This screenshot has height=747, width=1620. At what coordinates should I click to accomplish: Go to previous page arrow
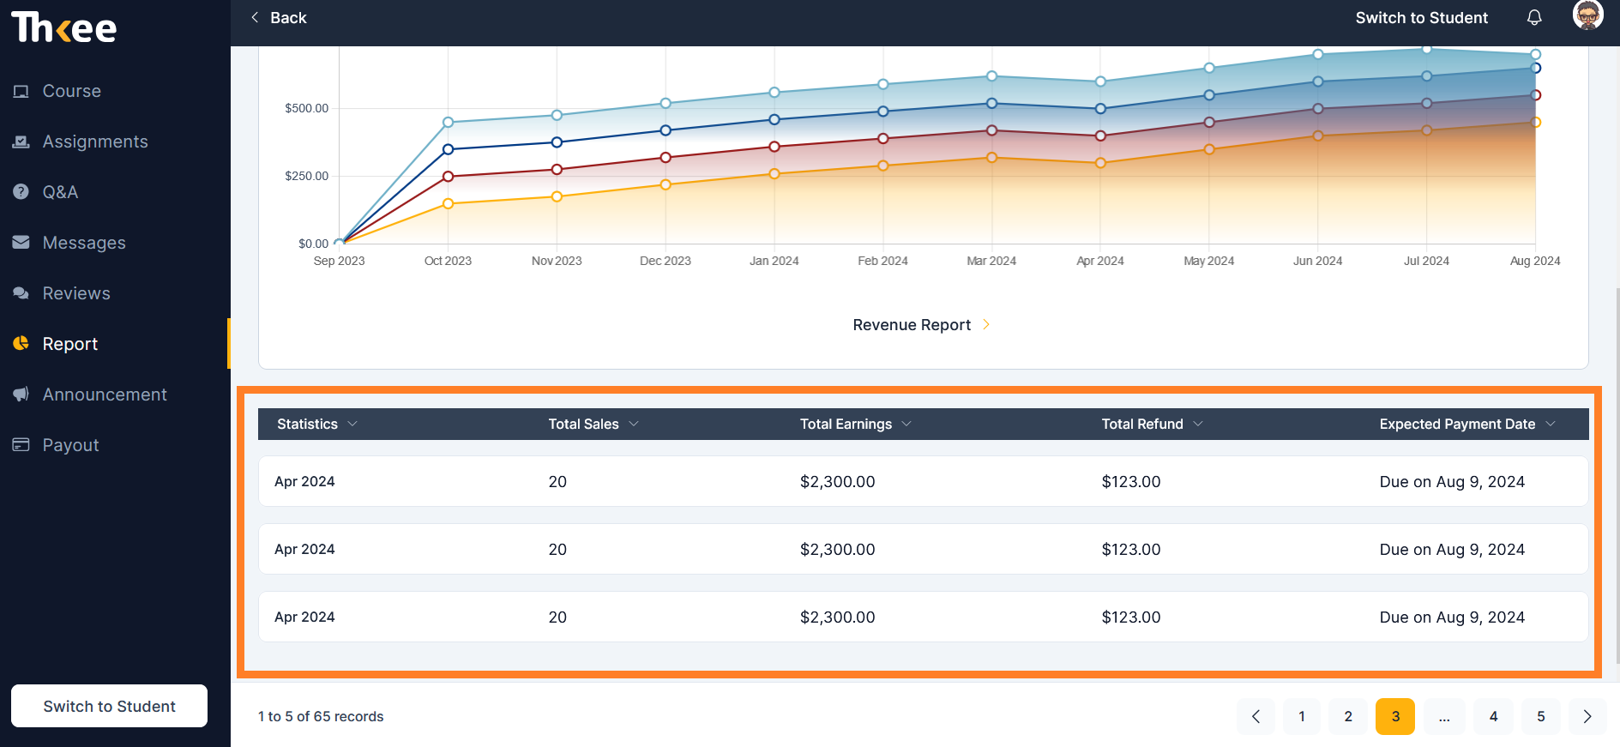pos(1256,716)
